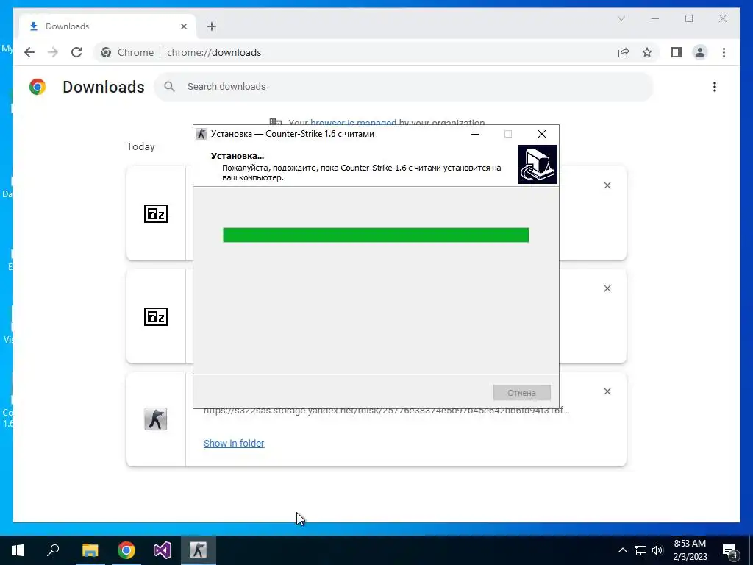Open the network status tray icon
Screen dimensions: 753x565
click(x=640, y=550)
